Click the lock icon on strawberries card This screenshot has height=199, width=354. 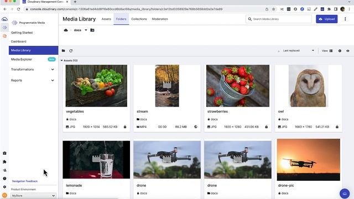267,127
